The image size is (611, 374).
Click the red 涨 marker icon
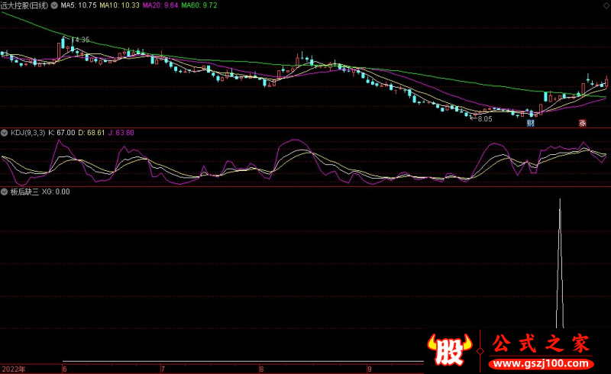(x=581, y=122)
